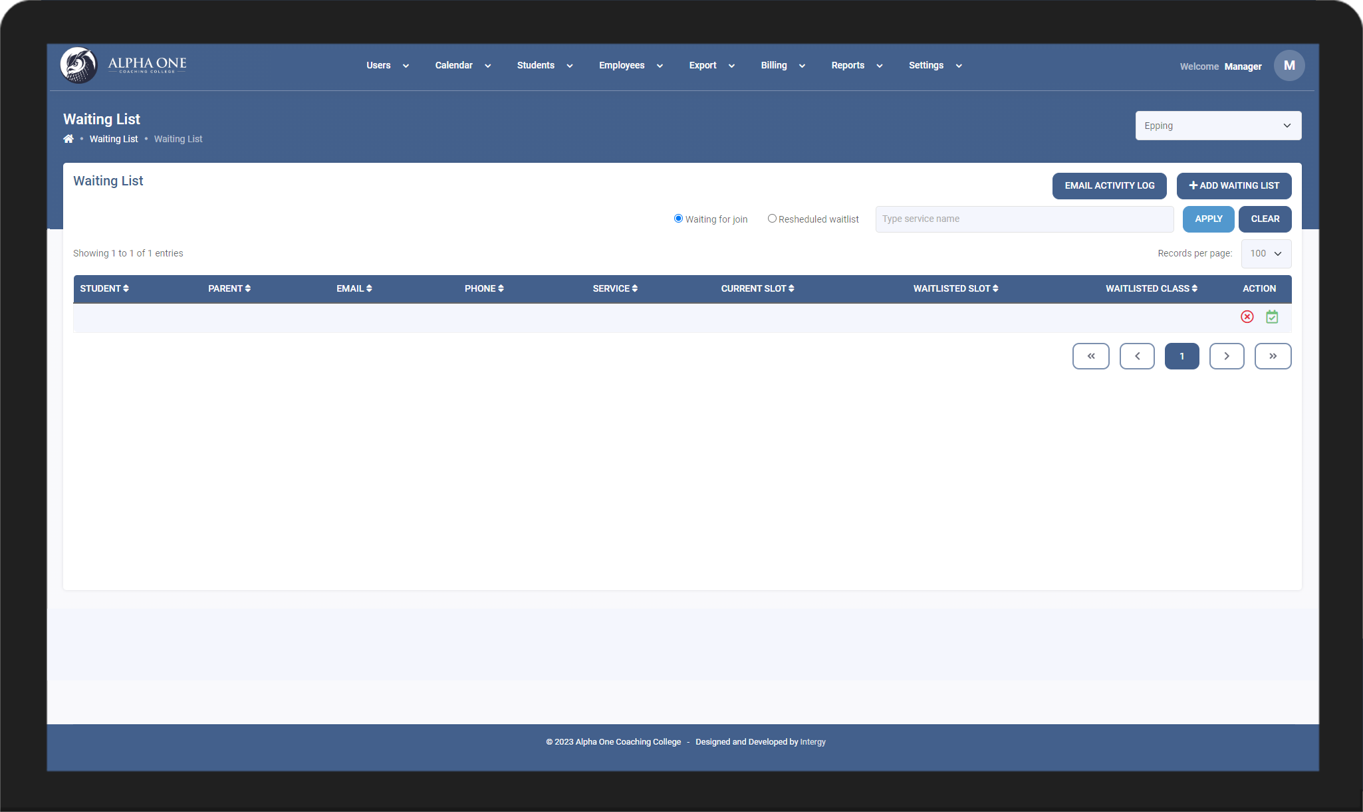Sort table by Current Slot column

coord(758,288)
